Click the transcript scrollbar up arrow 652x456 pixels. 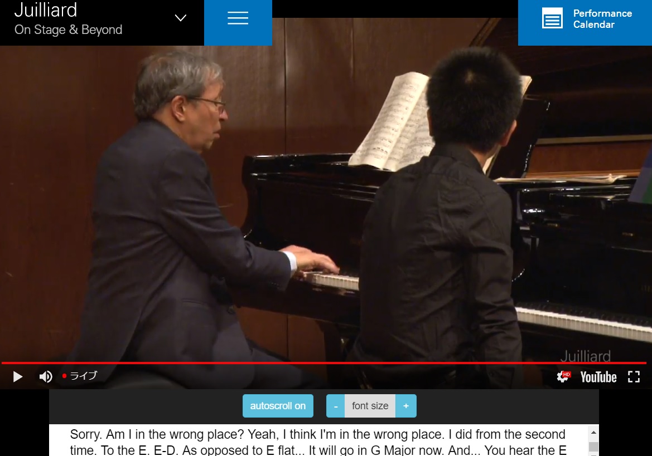point(593,433)
